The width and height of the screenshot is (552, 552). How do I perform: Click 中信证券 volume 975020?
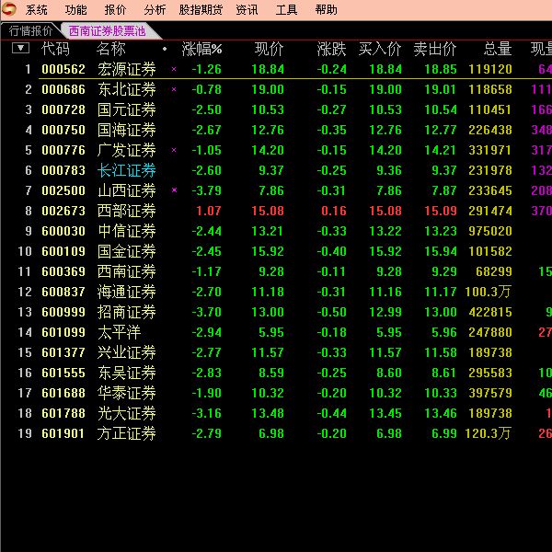pos(490,231)
